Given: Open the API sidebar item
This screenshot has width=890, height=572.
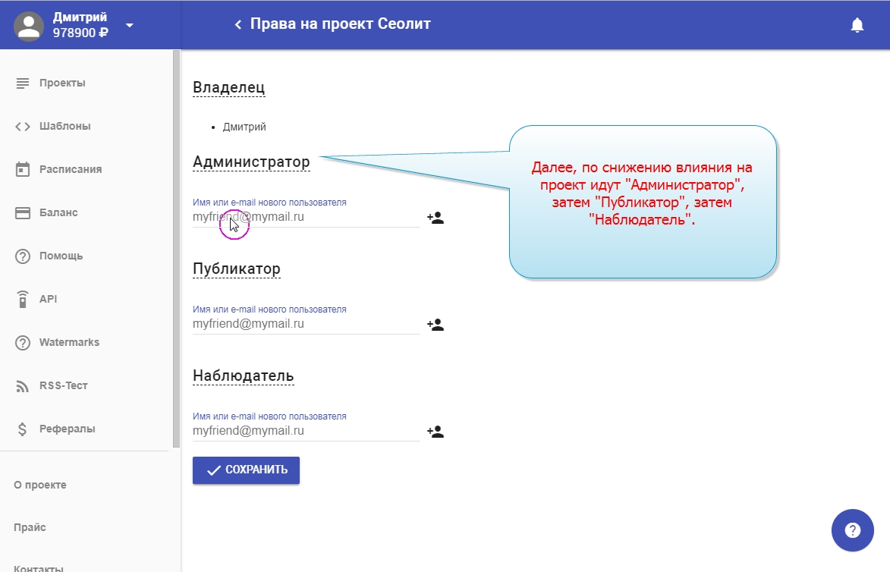Looking at the screenshot, I should tap(48, 299).
